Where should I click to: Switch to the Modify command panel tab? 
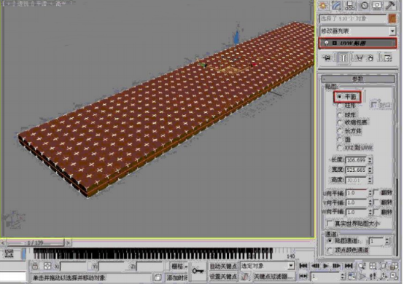[x=336, y=5]
